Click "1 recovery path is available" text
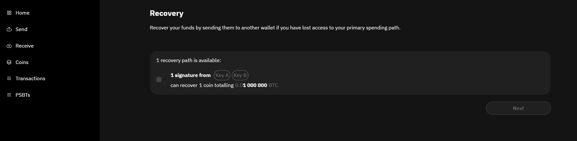Viewport: 577px width, 141px height. (189, 60)
